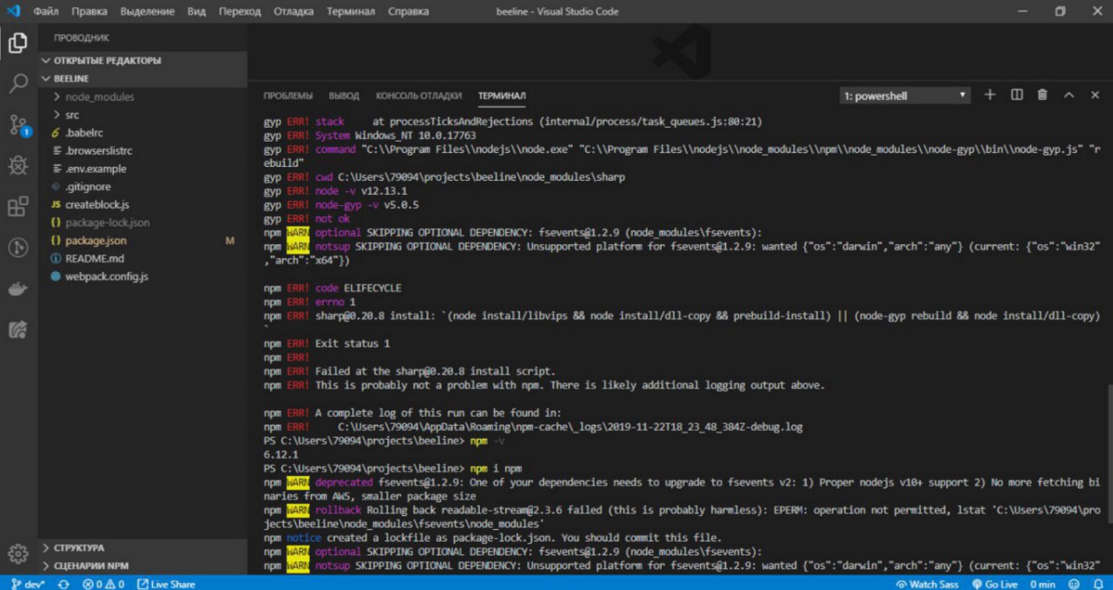Open the Docker whale icon view
The width and height of the screenshot is (1113, 590).
[x=17, y=288]
